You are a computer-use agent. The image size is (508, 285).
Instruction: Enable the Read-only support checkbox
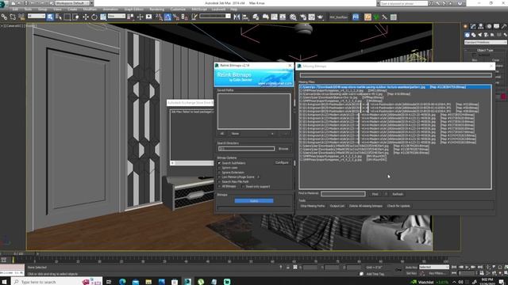243,187
